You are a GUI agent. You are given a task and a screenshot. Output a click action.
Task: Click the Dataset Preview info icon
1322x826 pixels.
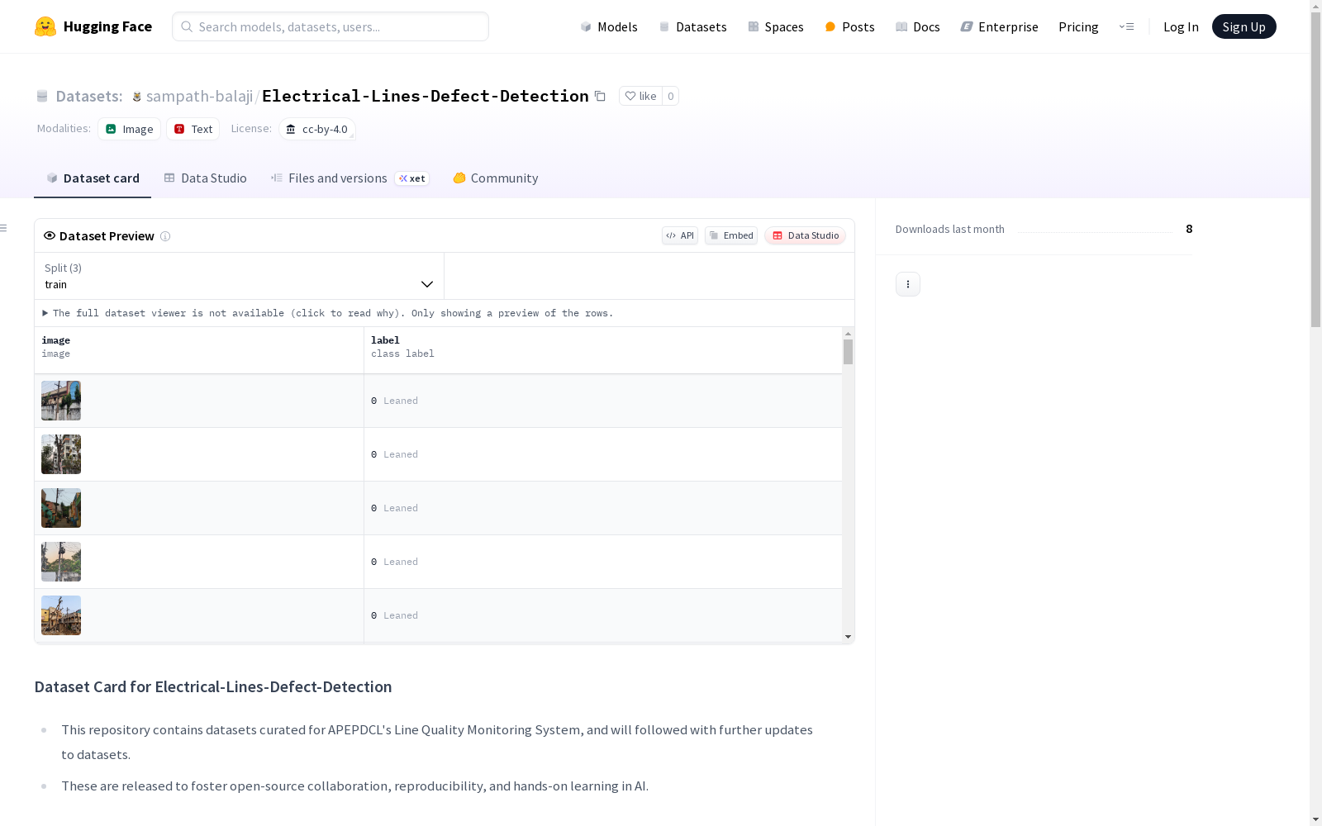click(165, 236)
